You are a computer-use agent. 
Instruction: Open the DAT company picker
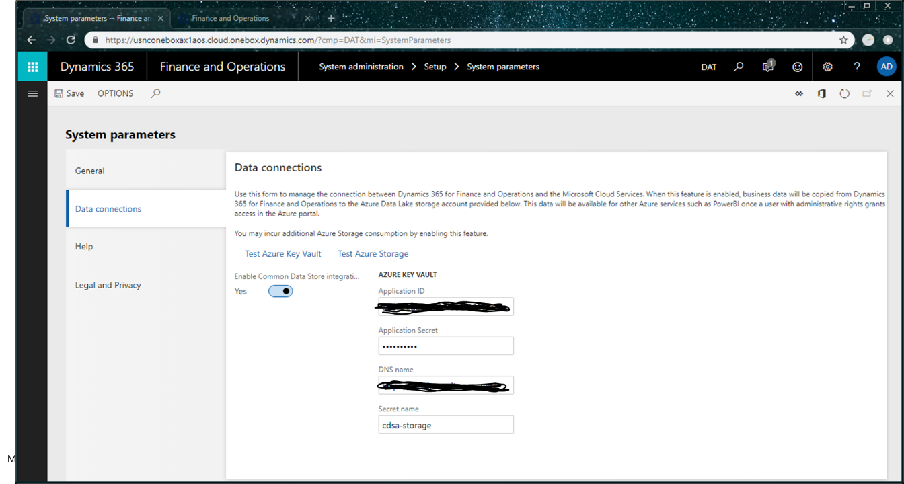pos(708,67)
